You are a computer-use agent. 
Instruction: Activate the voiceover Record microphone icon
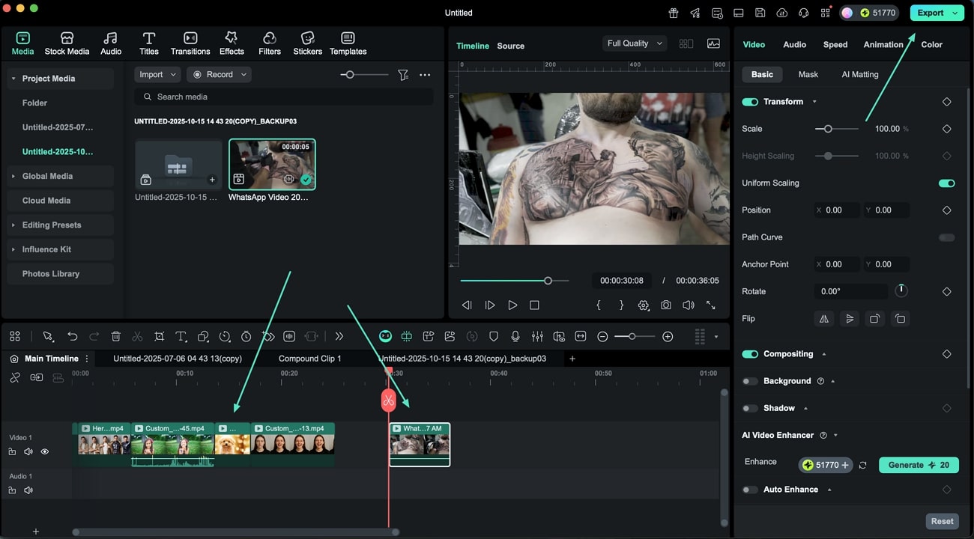coord(515,336)
